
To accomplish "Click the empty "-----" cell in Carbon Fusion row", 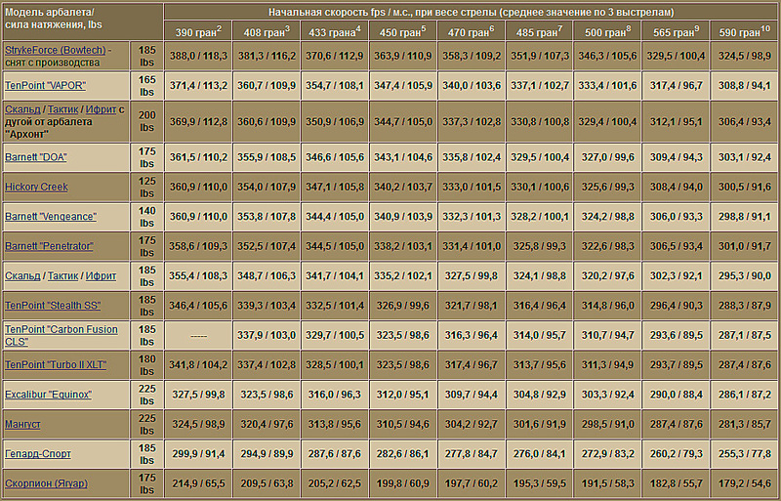I will tap(198, 336).
